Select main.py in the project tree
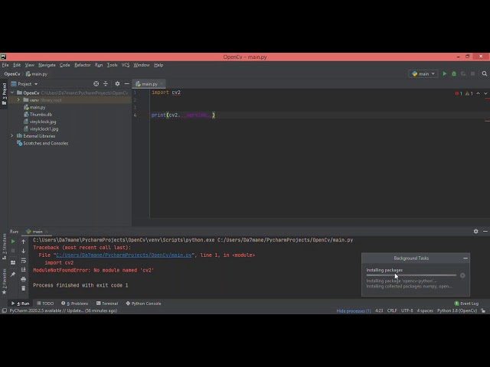 [38, 107]
